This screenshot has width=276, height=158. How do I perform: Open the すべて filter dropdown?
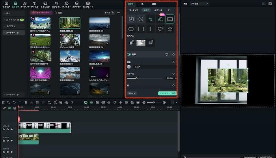point(108,13)
